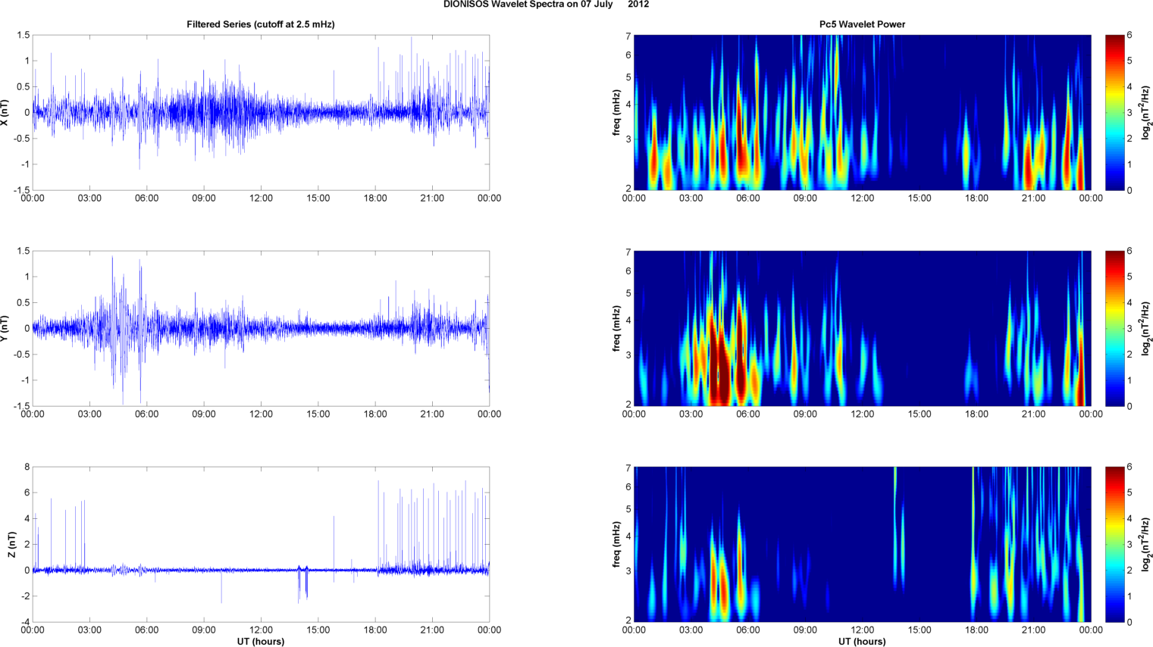The height and width of the screenshot is (647, 1153).
Task: Click 'UT (hours)' label under the bottom wavelet spectrum
Action: click(862, 642)
